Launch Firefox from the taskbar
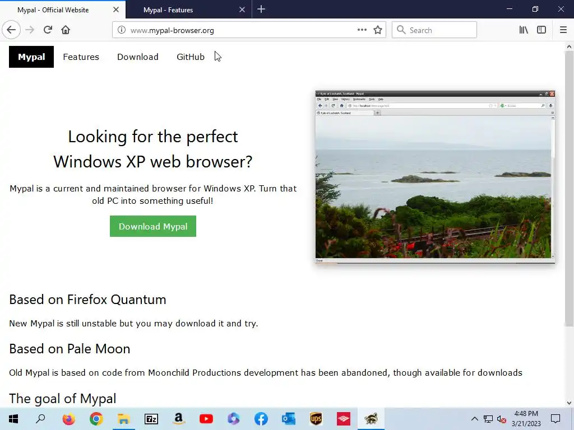The image size is (574, 430). (68, 419)
